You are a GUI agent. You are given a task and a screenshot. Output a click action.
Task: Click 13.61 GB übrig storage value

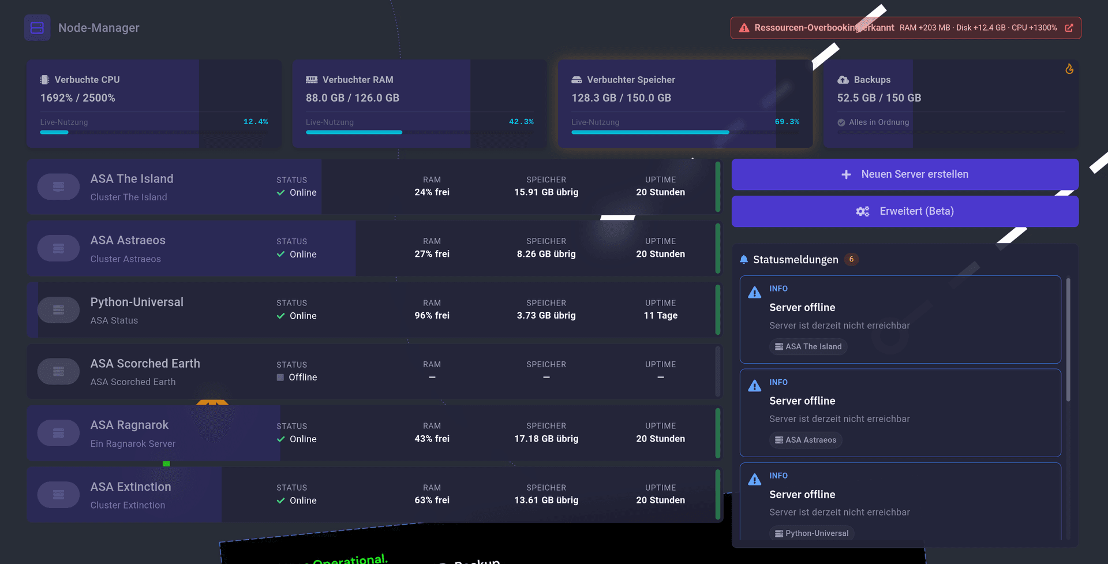coord(546,500)
